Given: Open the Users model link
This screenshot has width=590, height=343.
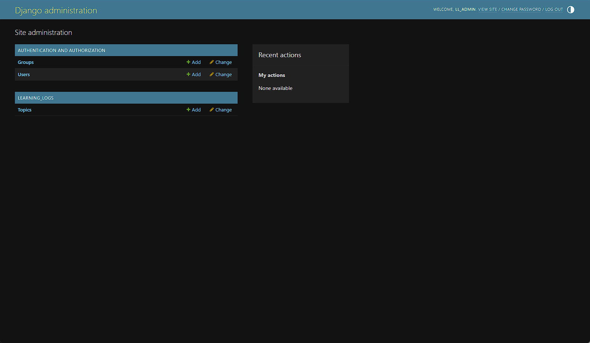Looking at the screenshot, I should (24, 74).
